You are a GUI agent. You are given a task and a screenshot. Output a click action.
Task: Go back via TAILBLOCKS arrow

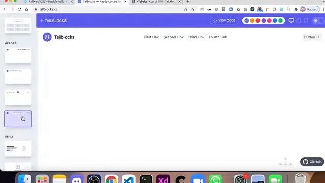[53, 21]
